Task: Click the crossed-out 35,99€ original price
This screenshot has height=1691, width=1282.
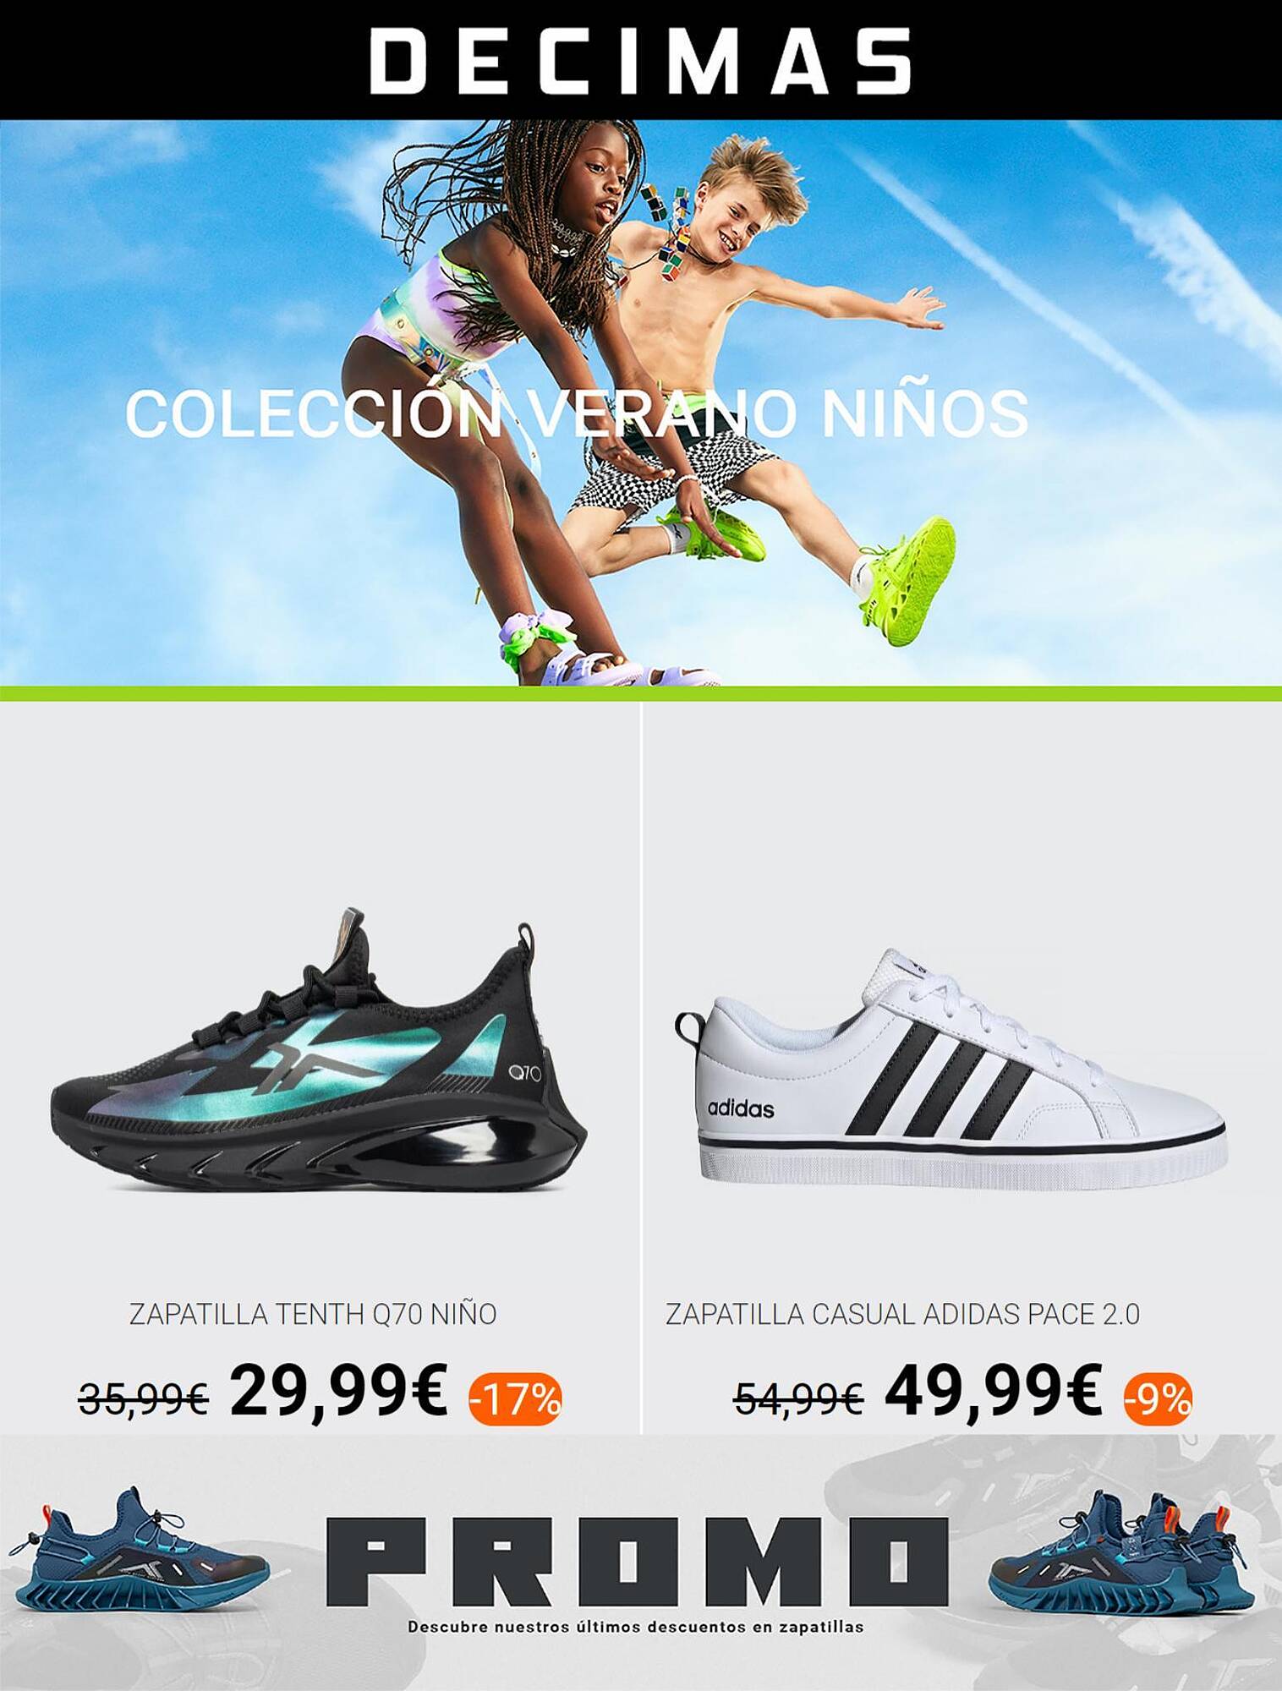Action: click(144, 1398)
